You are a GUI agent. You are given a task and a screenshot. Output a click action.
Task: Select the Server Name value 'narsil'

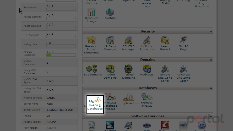pos(50,104)
